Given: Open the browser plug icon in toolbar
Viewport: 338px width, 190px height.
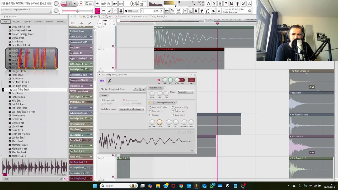Looking at the screenshot, I should coord(202,11).
